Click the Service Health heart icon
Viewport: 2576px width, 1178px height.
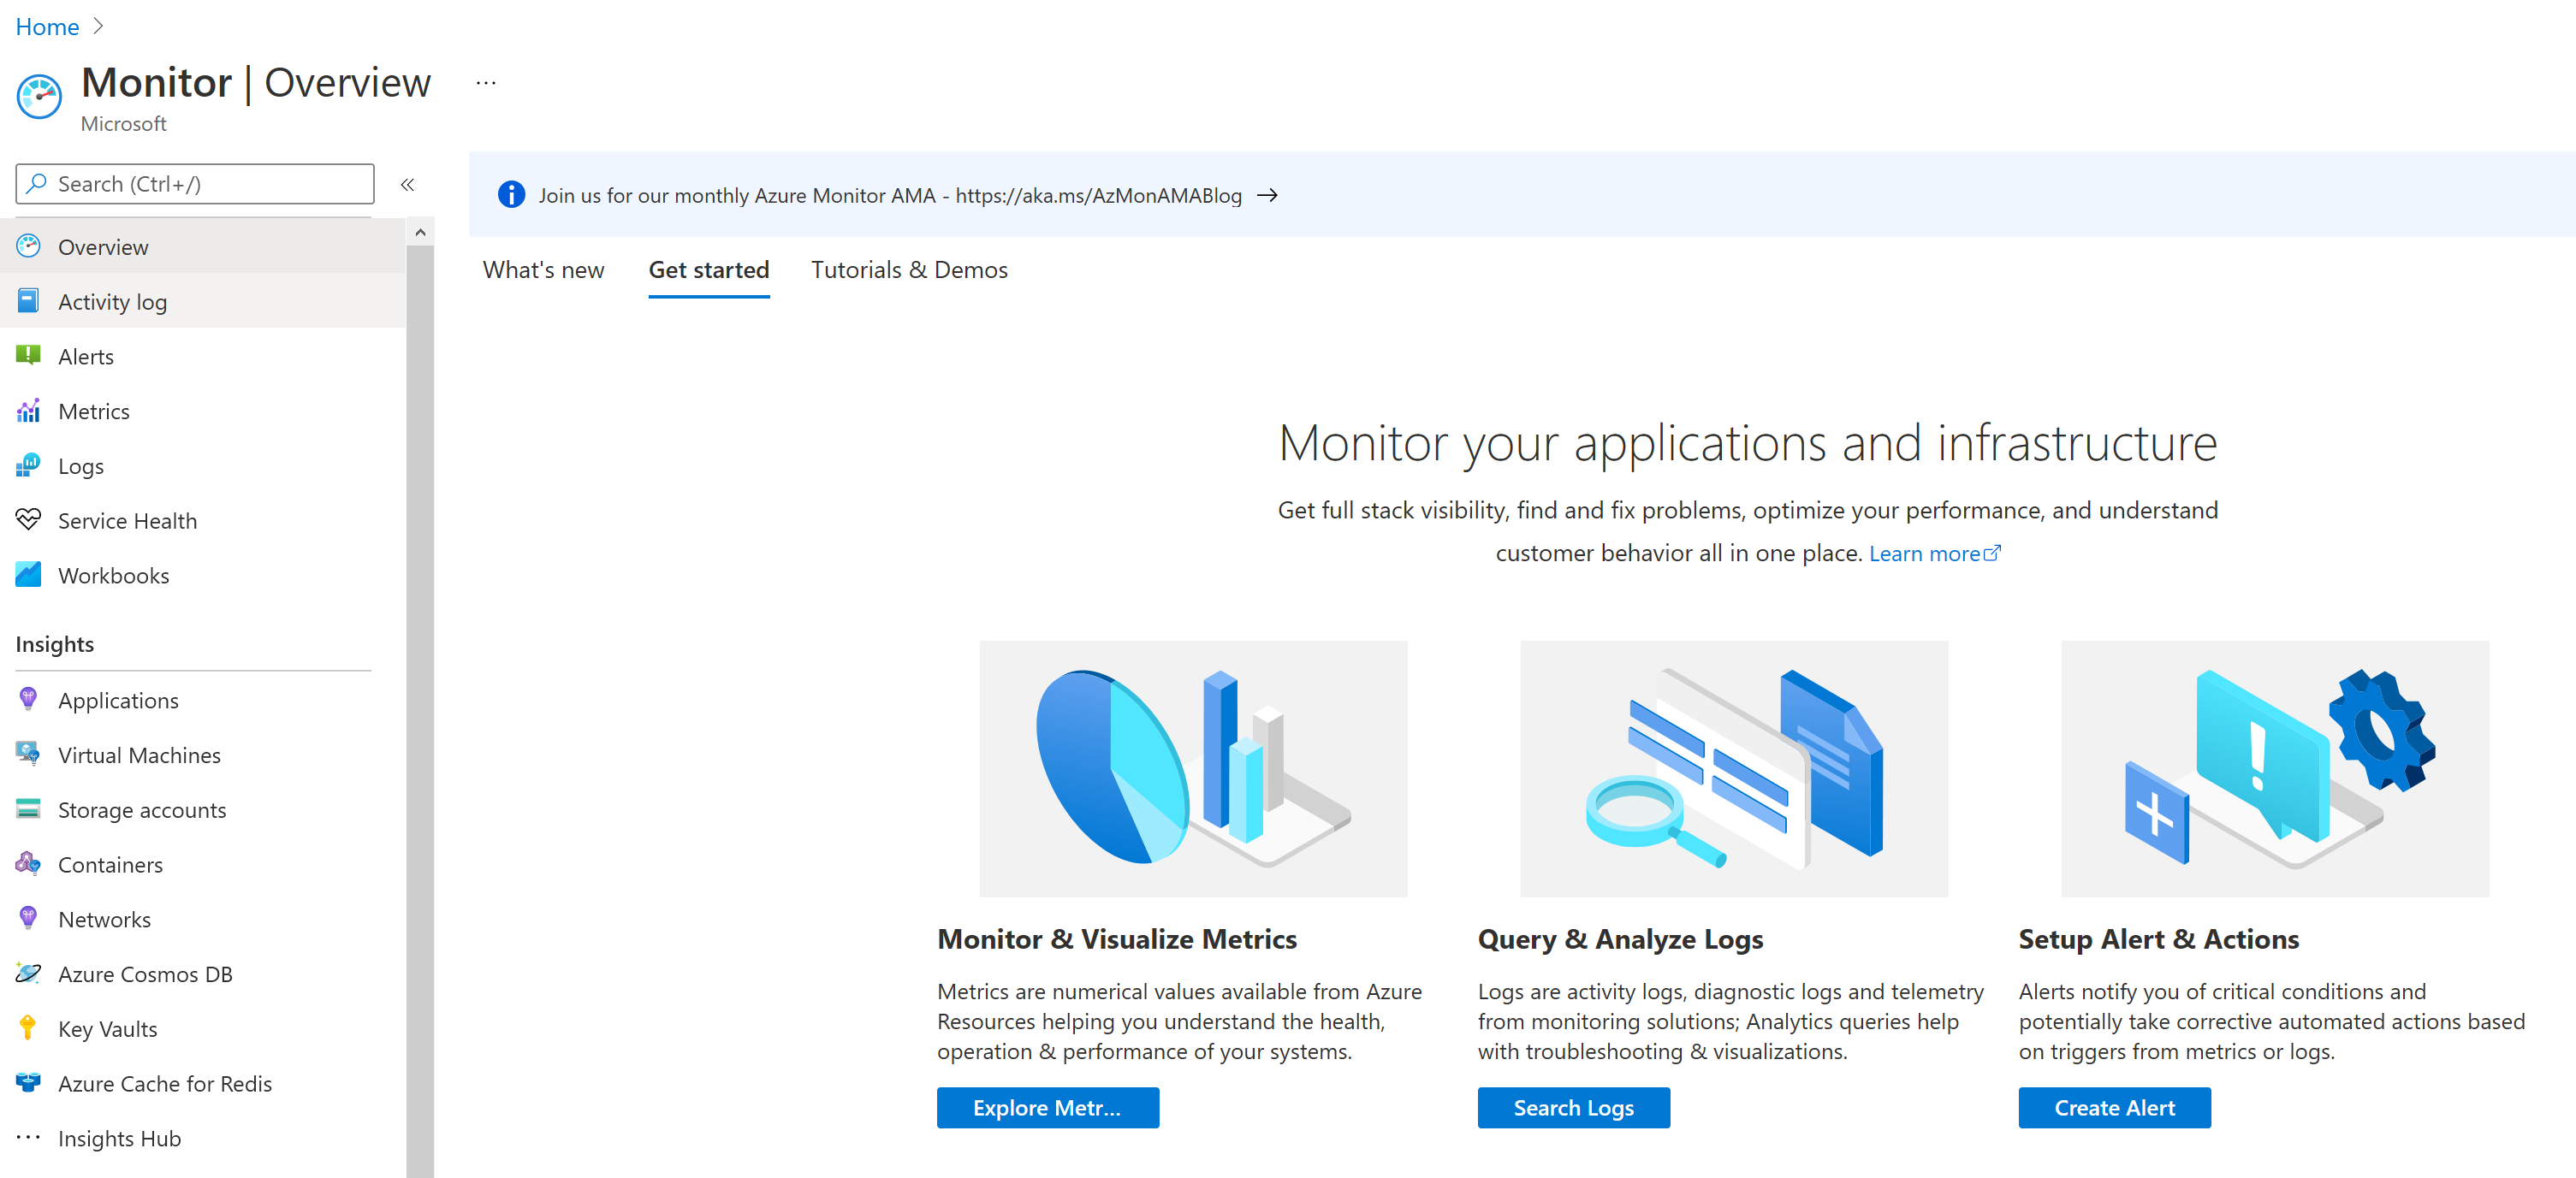[28, 519]
